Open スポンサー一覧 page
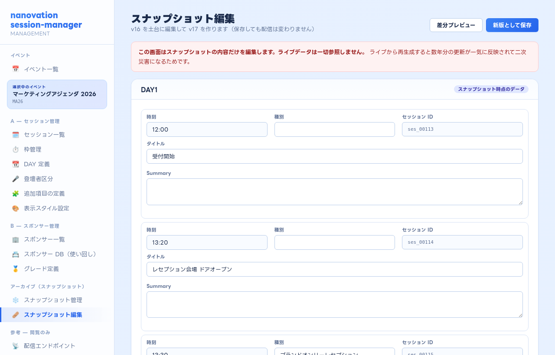The image size is (555, 355). pos(57,239)
